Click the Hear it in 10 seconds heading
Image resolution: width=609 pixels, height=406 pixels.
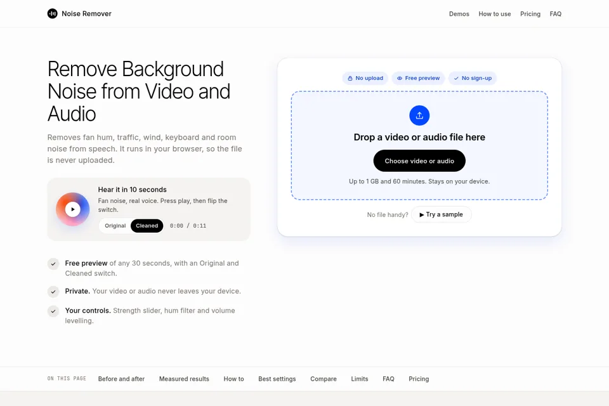click(132, 190)
